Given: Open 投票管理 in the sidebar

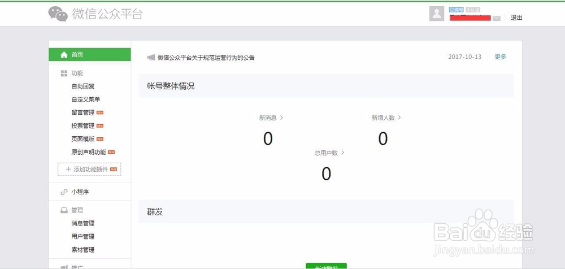Looking at the screenshot, I should pos(83,126).
